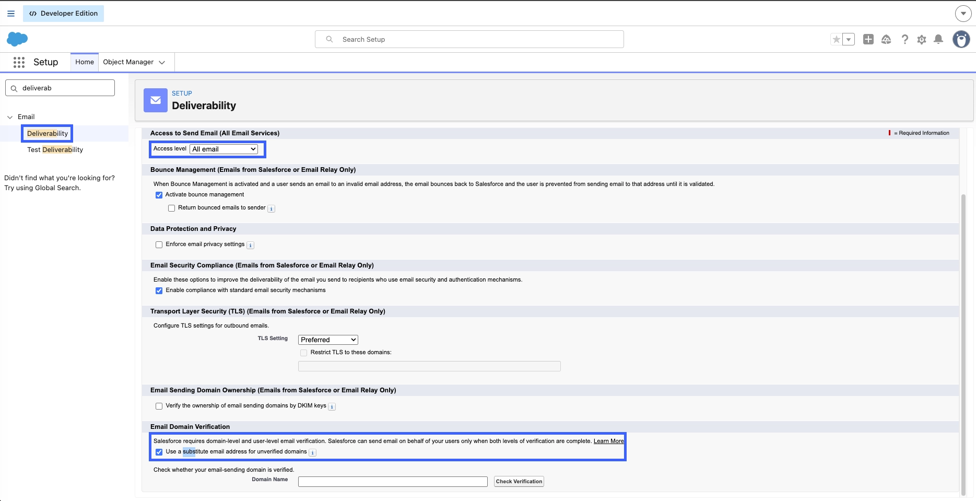Open the Global Actions plus icon
This screenshot has height=501, width=976.
point(868,39)
